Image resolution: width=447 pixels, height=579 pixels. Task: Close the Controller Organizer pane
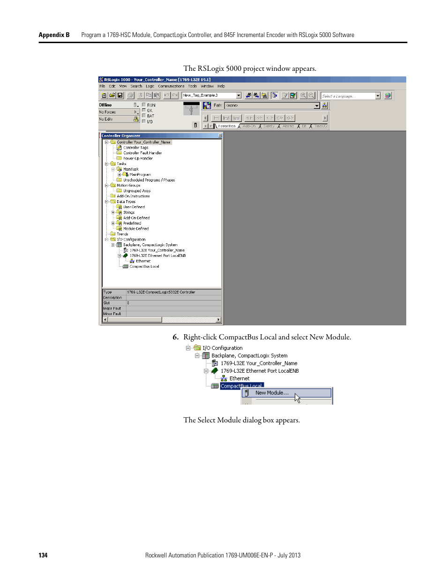(x=220, y=135)
